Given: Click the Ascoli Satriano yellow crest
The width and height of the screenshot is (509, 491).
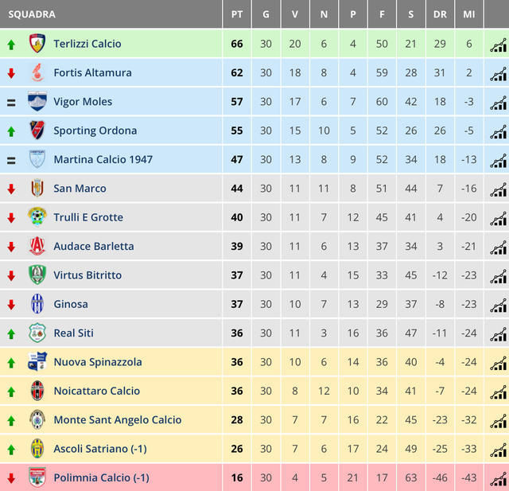Looking at the screenshot, I should pyautogui.click(x=37, y=449).
